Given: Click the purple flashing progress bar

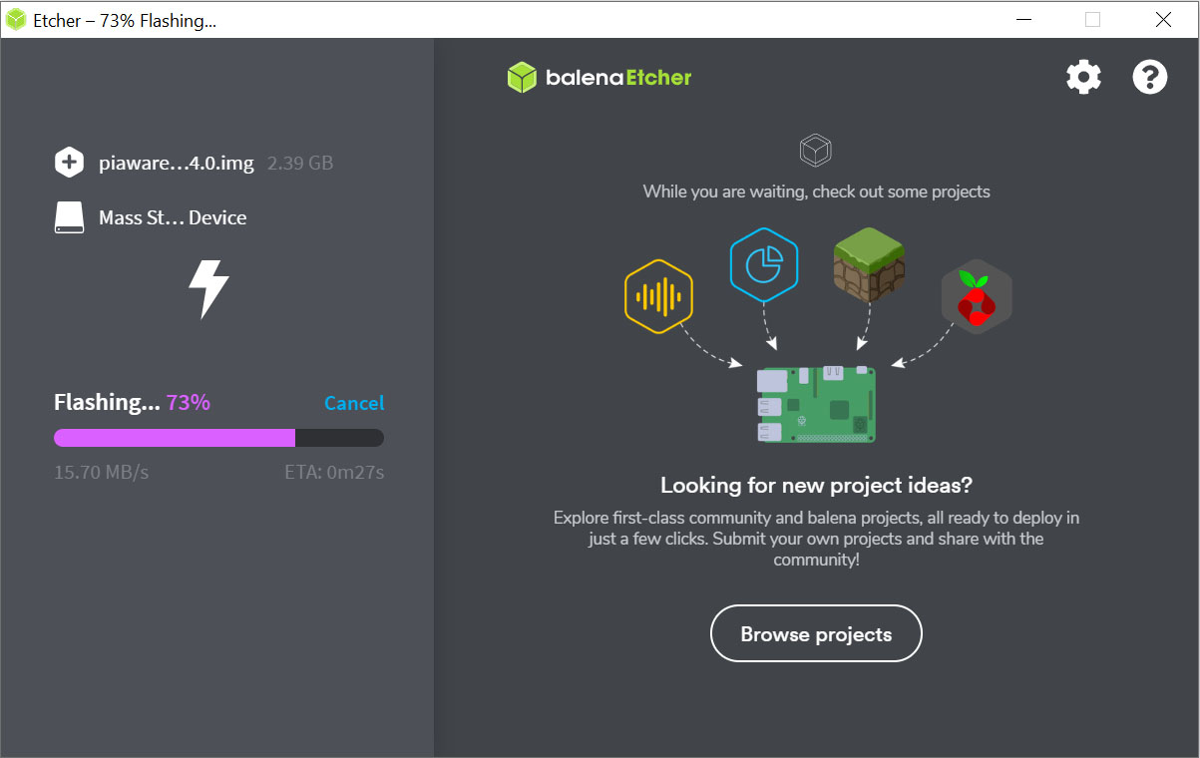Looking at the screenshot, I should [218, 438].
